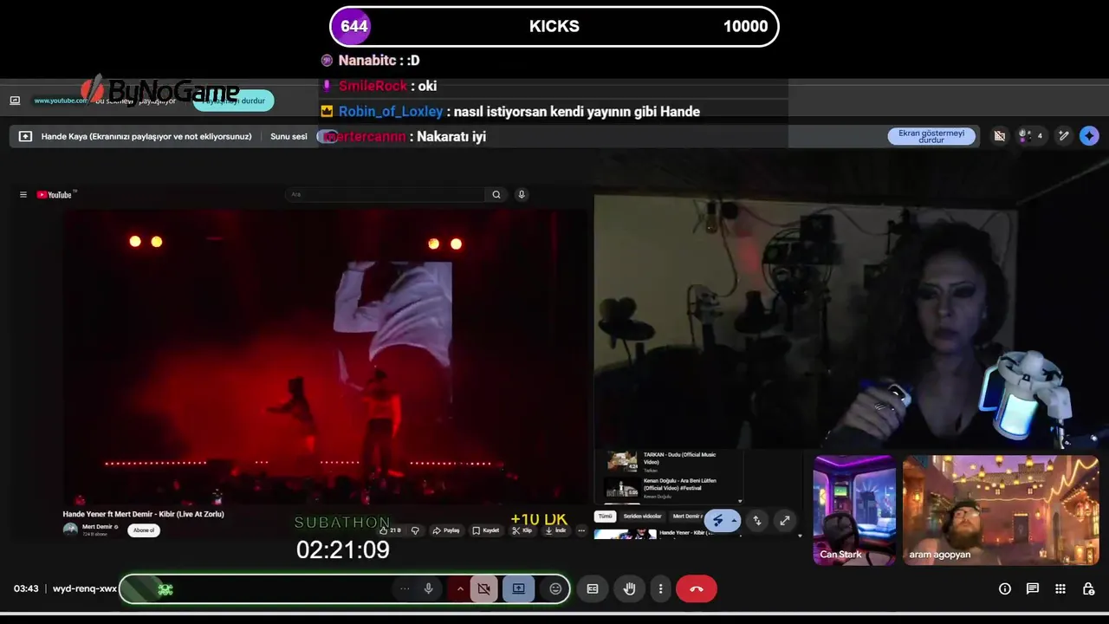Expand arrow beside lightning icon
This screenshot has height=624, width=1109.
click(735, 520)
